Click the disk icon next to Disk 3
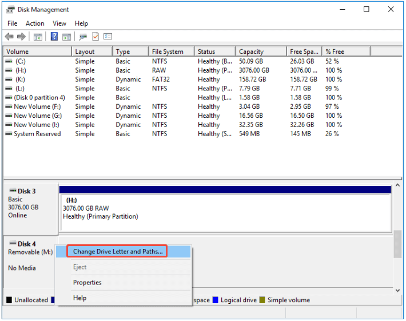This screenshot has height=321, width=406. [13, 191]
